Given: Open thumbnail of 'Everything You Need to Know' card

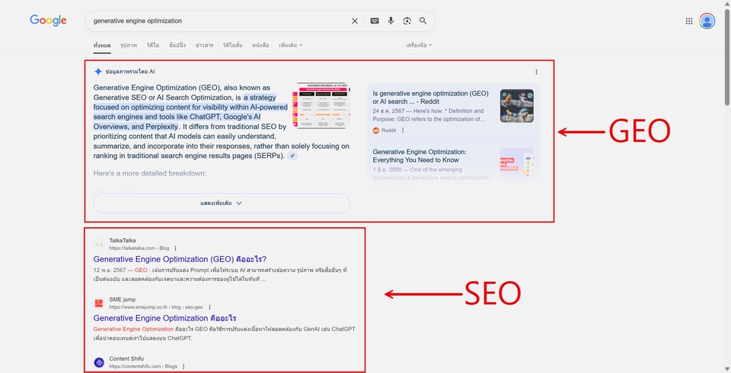Looking at the screenshot, I should tap(516, 164).
